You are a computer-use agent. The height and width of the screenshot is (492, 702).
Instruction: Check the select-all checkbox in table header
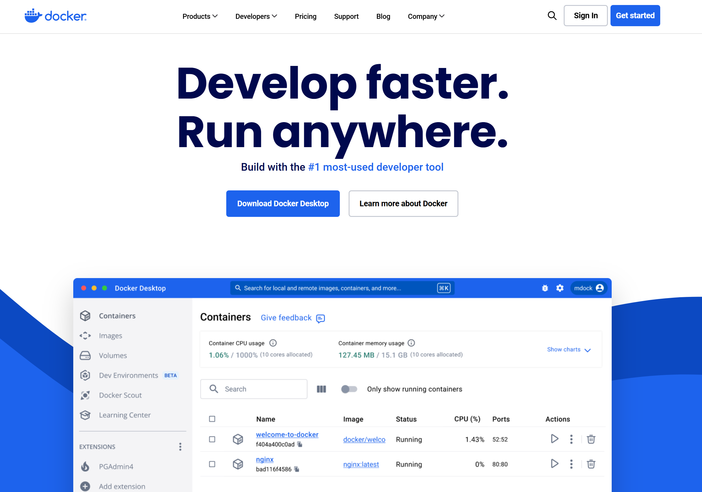tap(212, 419)
